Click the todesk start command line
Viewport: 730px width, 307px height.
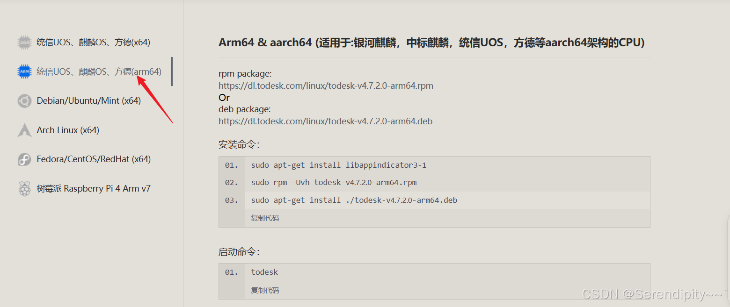pyautogui.click(x=264, y=272)
